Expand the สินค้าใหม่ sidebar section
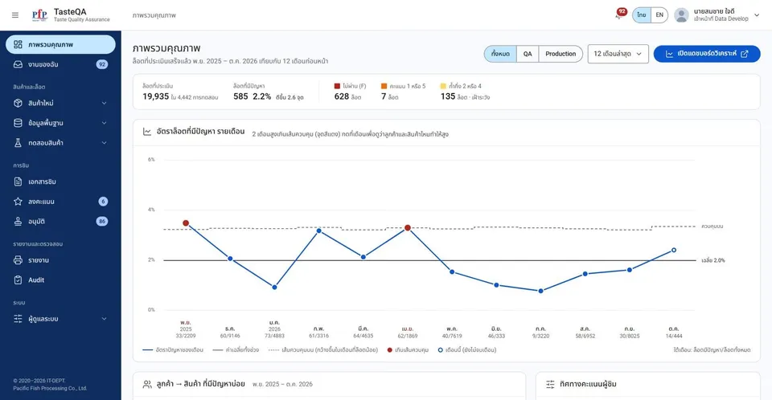Screen dimensions: 772x400 click(x=60, y=104)
